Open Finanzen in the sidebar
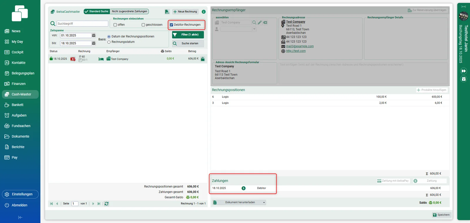The image size is (470, 223). click(x=20, y=84)
